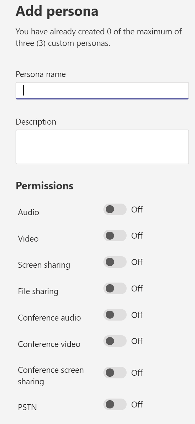Image resolution: width=195 pixels, height=424 pixels.
Task: Click the File sharing label
Action: click(x=38, y=291)
